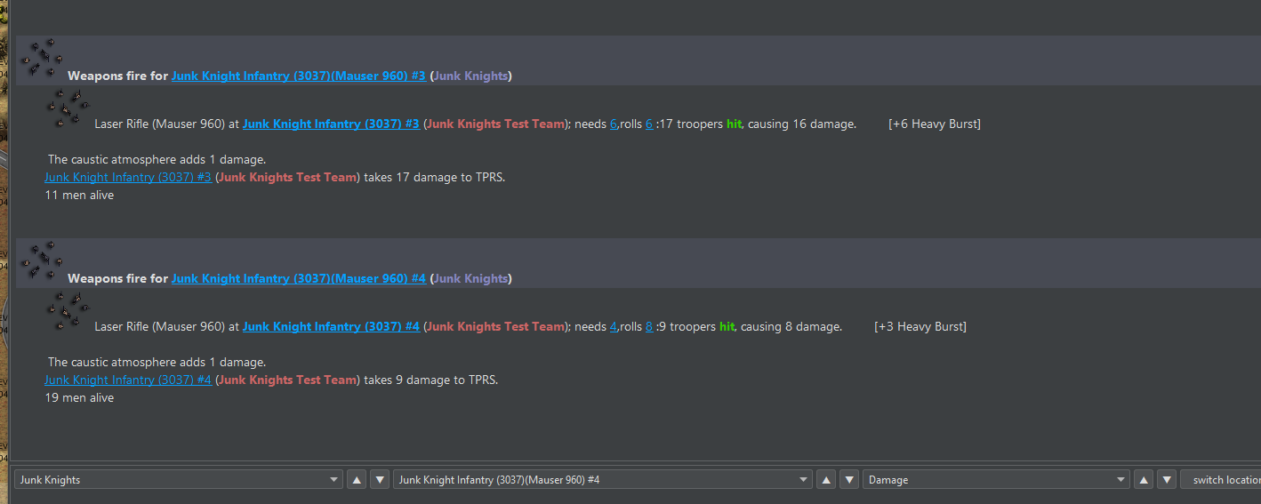Open the Junk Knight Infantry (3037)(Mauser 960) #4 entity dropdown
Screen dimensions: 1261x504
coord(602,480)
